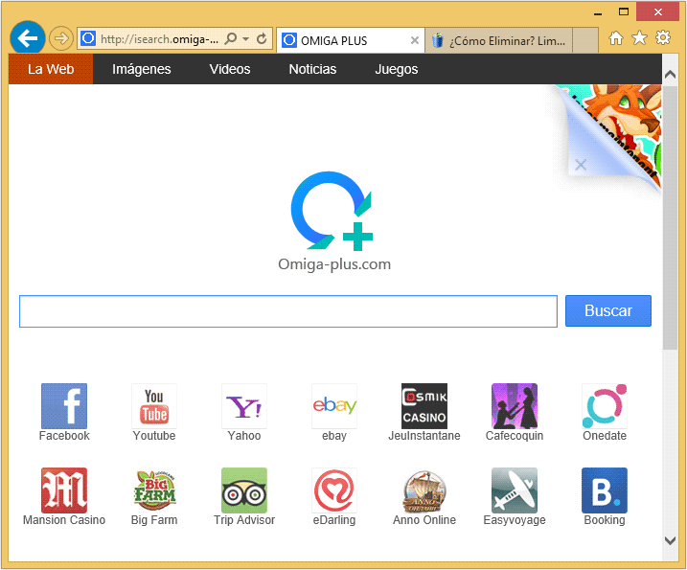Open Favorites star icon
The image size is (687, 570).
point(639,38)
